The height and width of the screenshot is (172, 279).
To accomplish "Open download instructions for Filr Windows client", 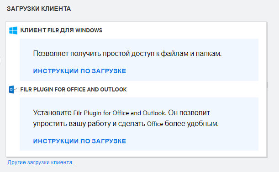I will click(x=79, y=71).
